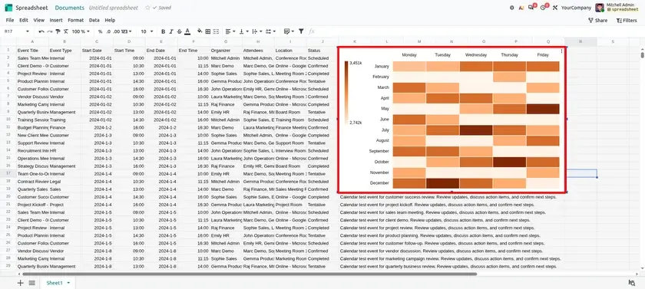
Task: Format selected cells as percent
Action: pos(101,31)
